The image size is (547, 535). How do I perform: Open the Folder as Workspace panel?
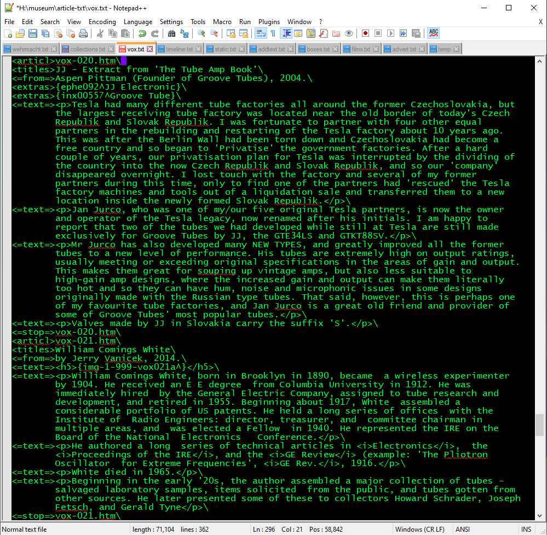coord(336,33)
